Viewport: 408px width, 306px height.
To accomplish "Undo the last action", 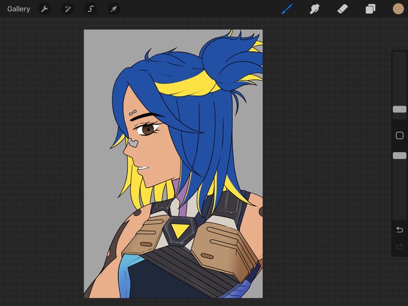I will pyautogui.click(x=400, y=230).
